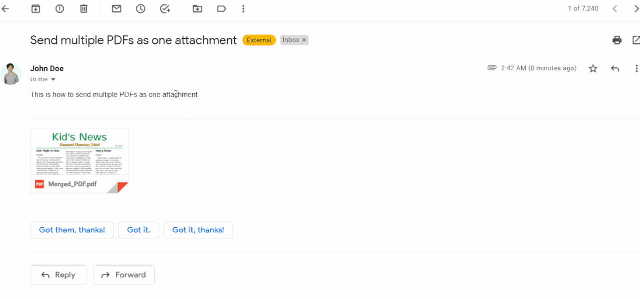The image size is (640, 299).
Task: Delete the email using trash icon
Action: pyautogui.click(x=83, y=8)
